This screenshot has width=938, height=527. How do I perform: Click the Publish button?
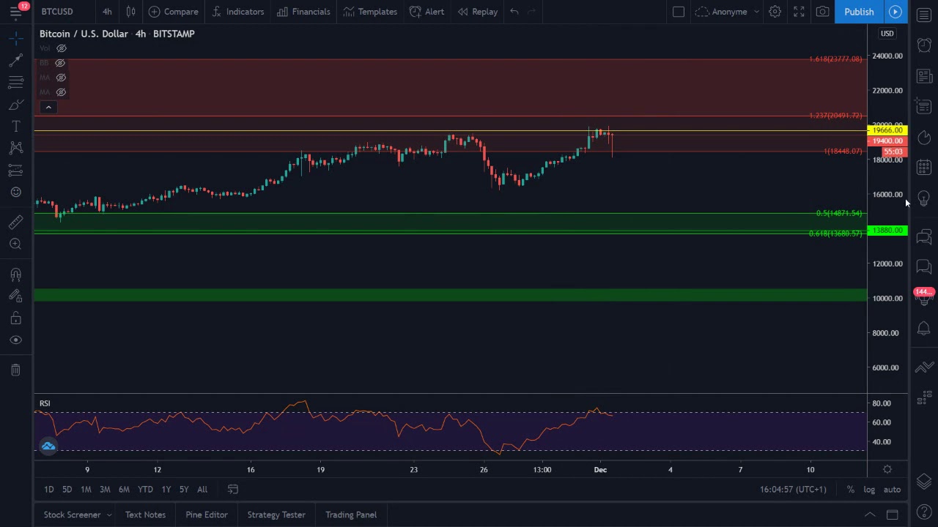858,12
